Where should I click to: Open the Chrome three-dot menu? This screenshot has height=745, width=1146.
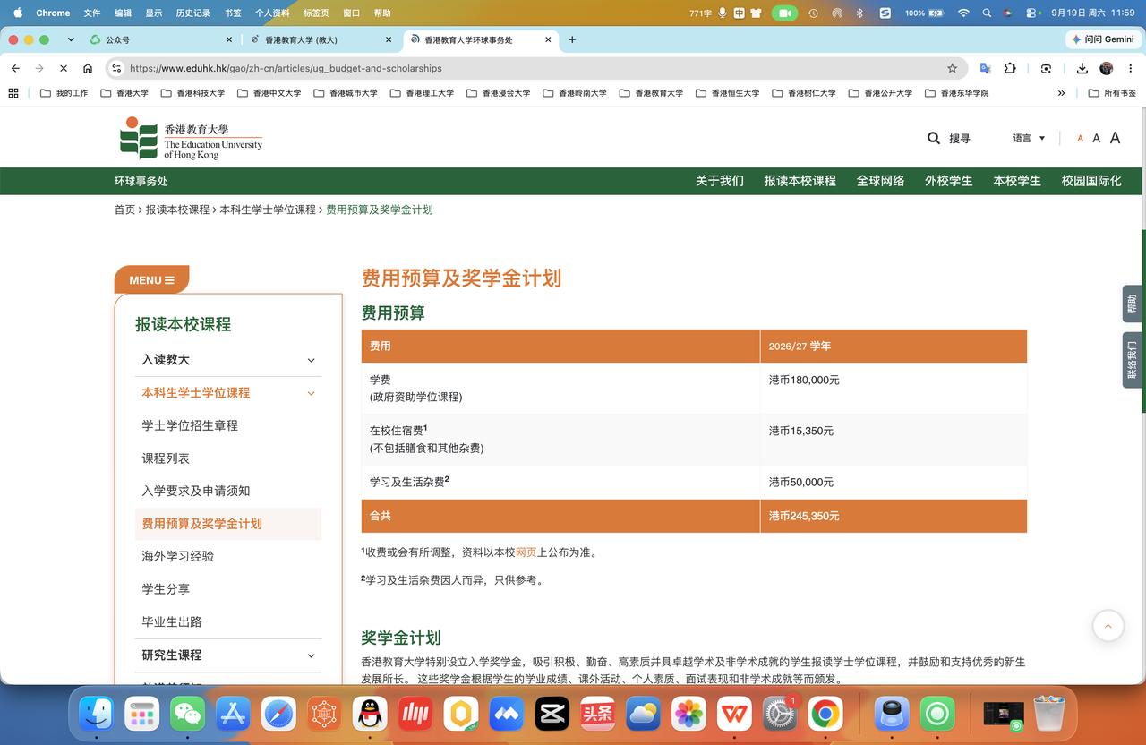click(x=1130, y=68)
